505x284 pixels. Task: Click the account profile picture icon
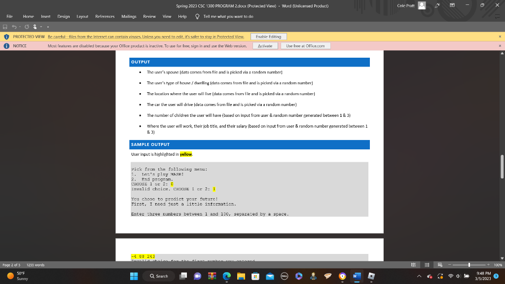point(422,5)
